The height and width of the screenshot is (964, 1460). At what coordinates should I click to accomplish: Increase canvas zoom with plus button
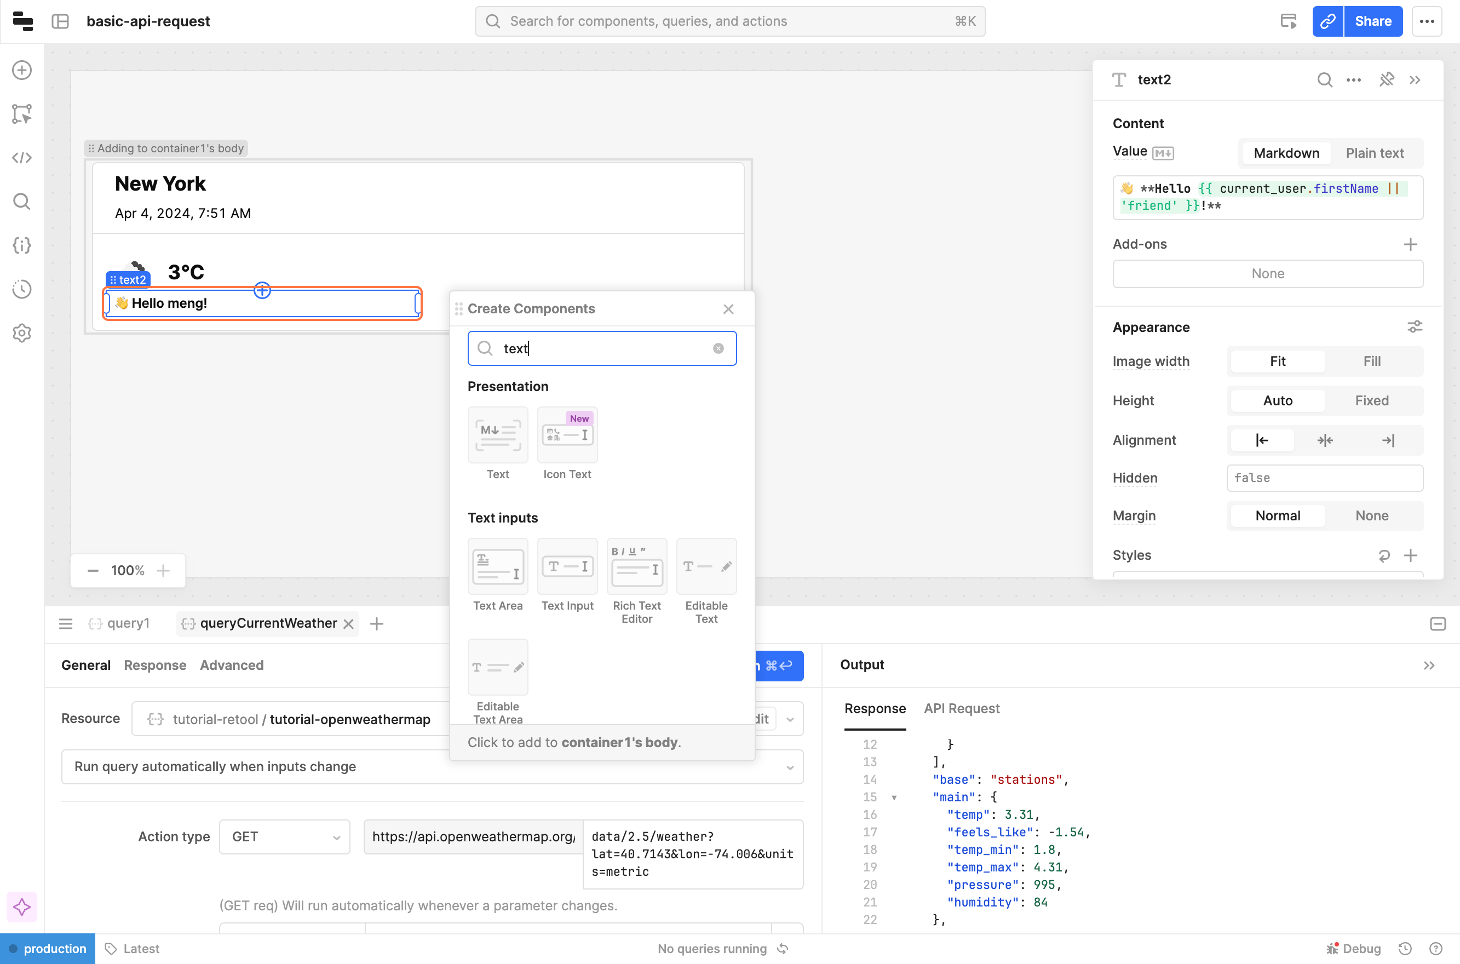(163, 571)
